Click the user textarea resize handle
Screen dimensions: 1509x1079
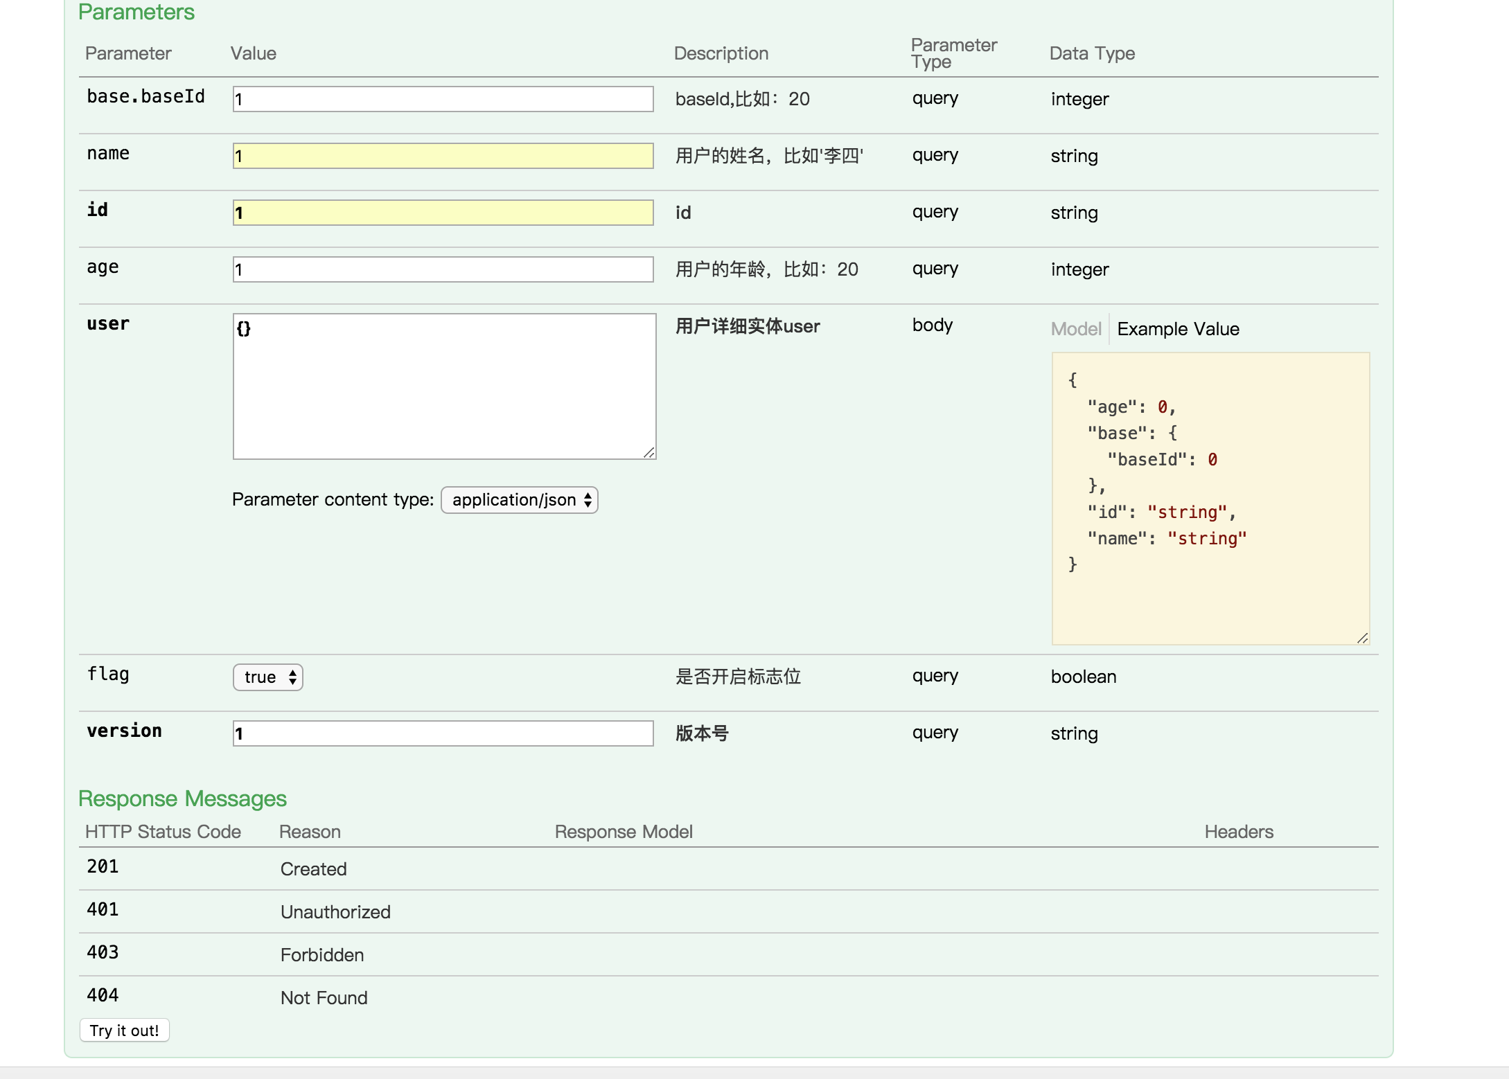click(x=649, y=453)
